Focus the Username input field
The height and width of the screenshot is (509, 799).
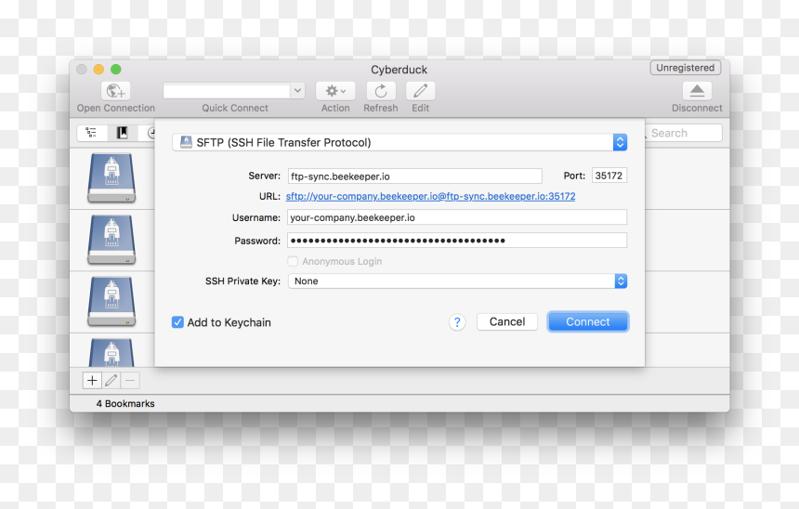[x=457, y=217]
